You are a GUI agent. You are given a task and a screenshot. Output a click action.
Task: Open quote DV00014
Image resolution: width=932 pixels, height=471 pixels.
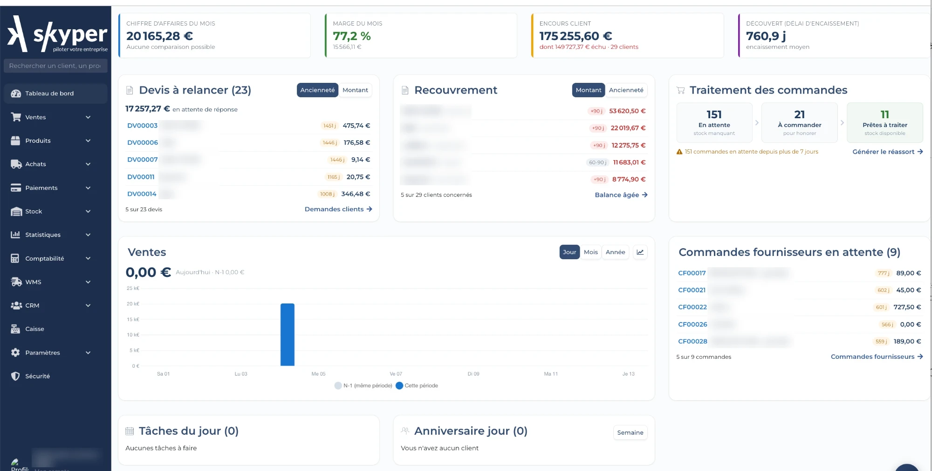coord(142,194)
